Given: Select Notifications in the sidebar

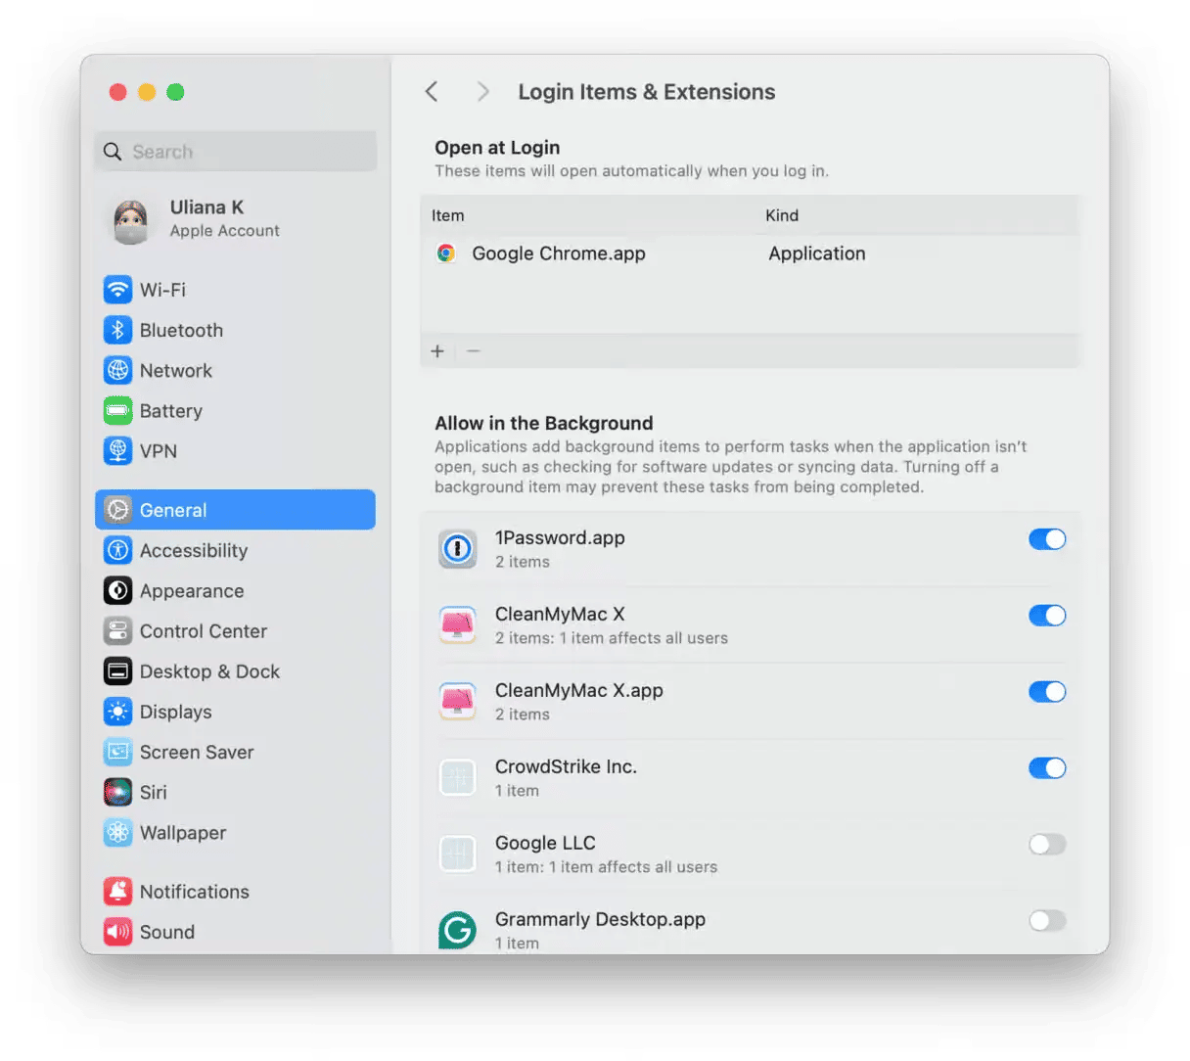Looking at the screenshot, I should (x=235, y=892).
